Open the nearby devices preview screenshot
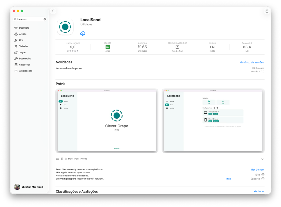 point(213,121)
